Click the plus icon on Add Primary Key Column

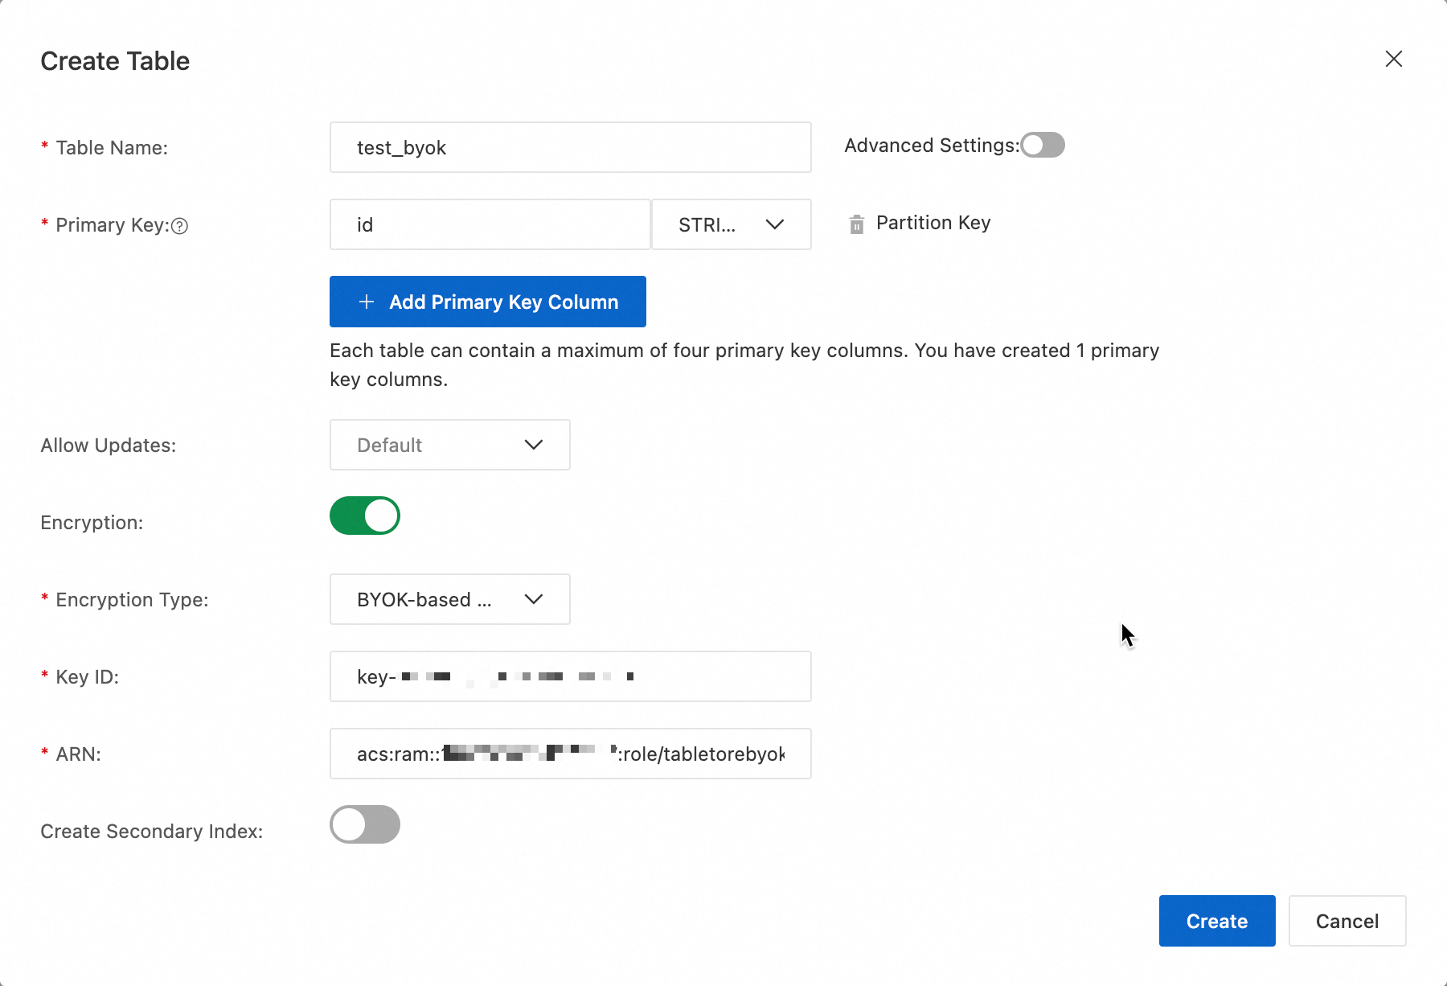(x=367, y=302)
